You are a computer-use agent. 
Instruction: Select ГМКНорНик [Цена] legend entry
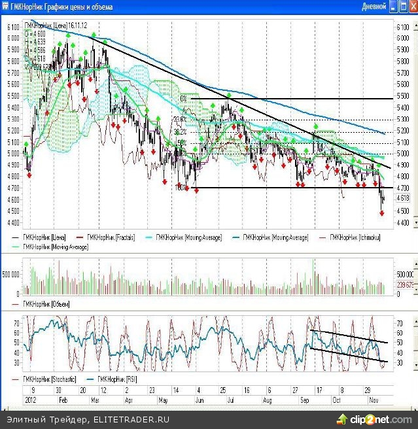pyautogui.click(x=43, y=238)
